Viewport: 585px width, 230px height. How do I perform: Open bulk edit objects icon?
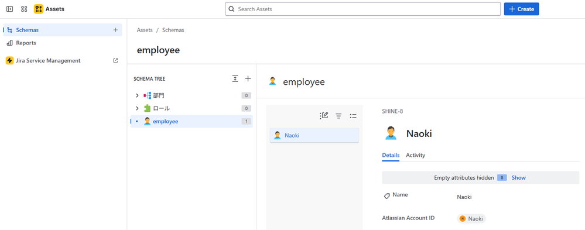click(324, 116)
